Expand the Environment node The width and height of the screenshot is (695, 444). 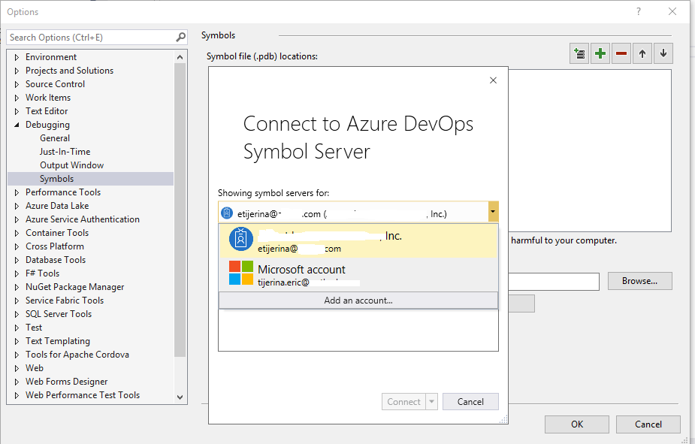(17, 57)
